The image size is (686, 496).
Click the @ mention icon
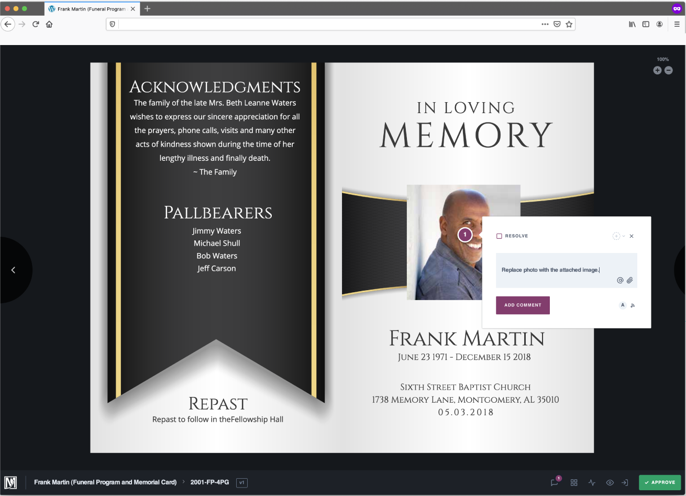click(620, 280)
